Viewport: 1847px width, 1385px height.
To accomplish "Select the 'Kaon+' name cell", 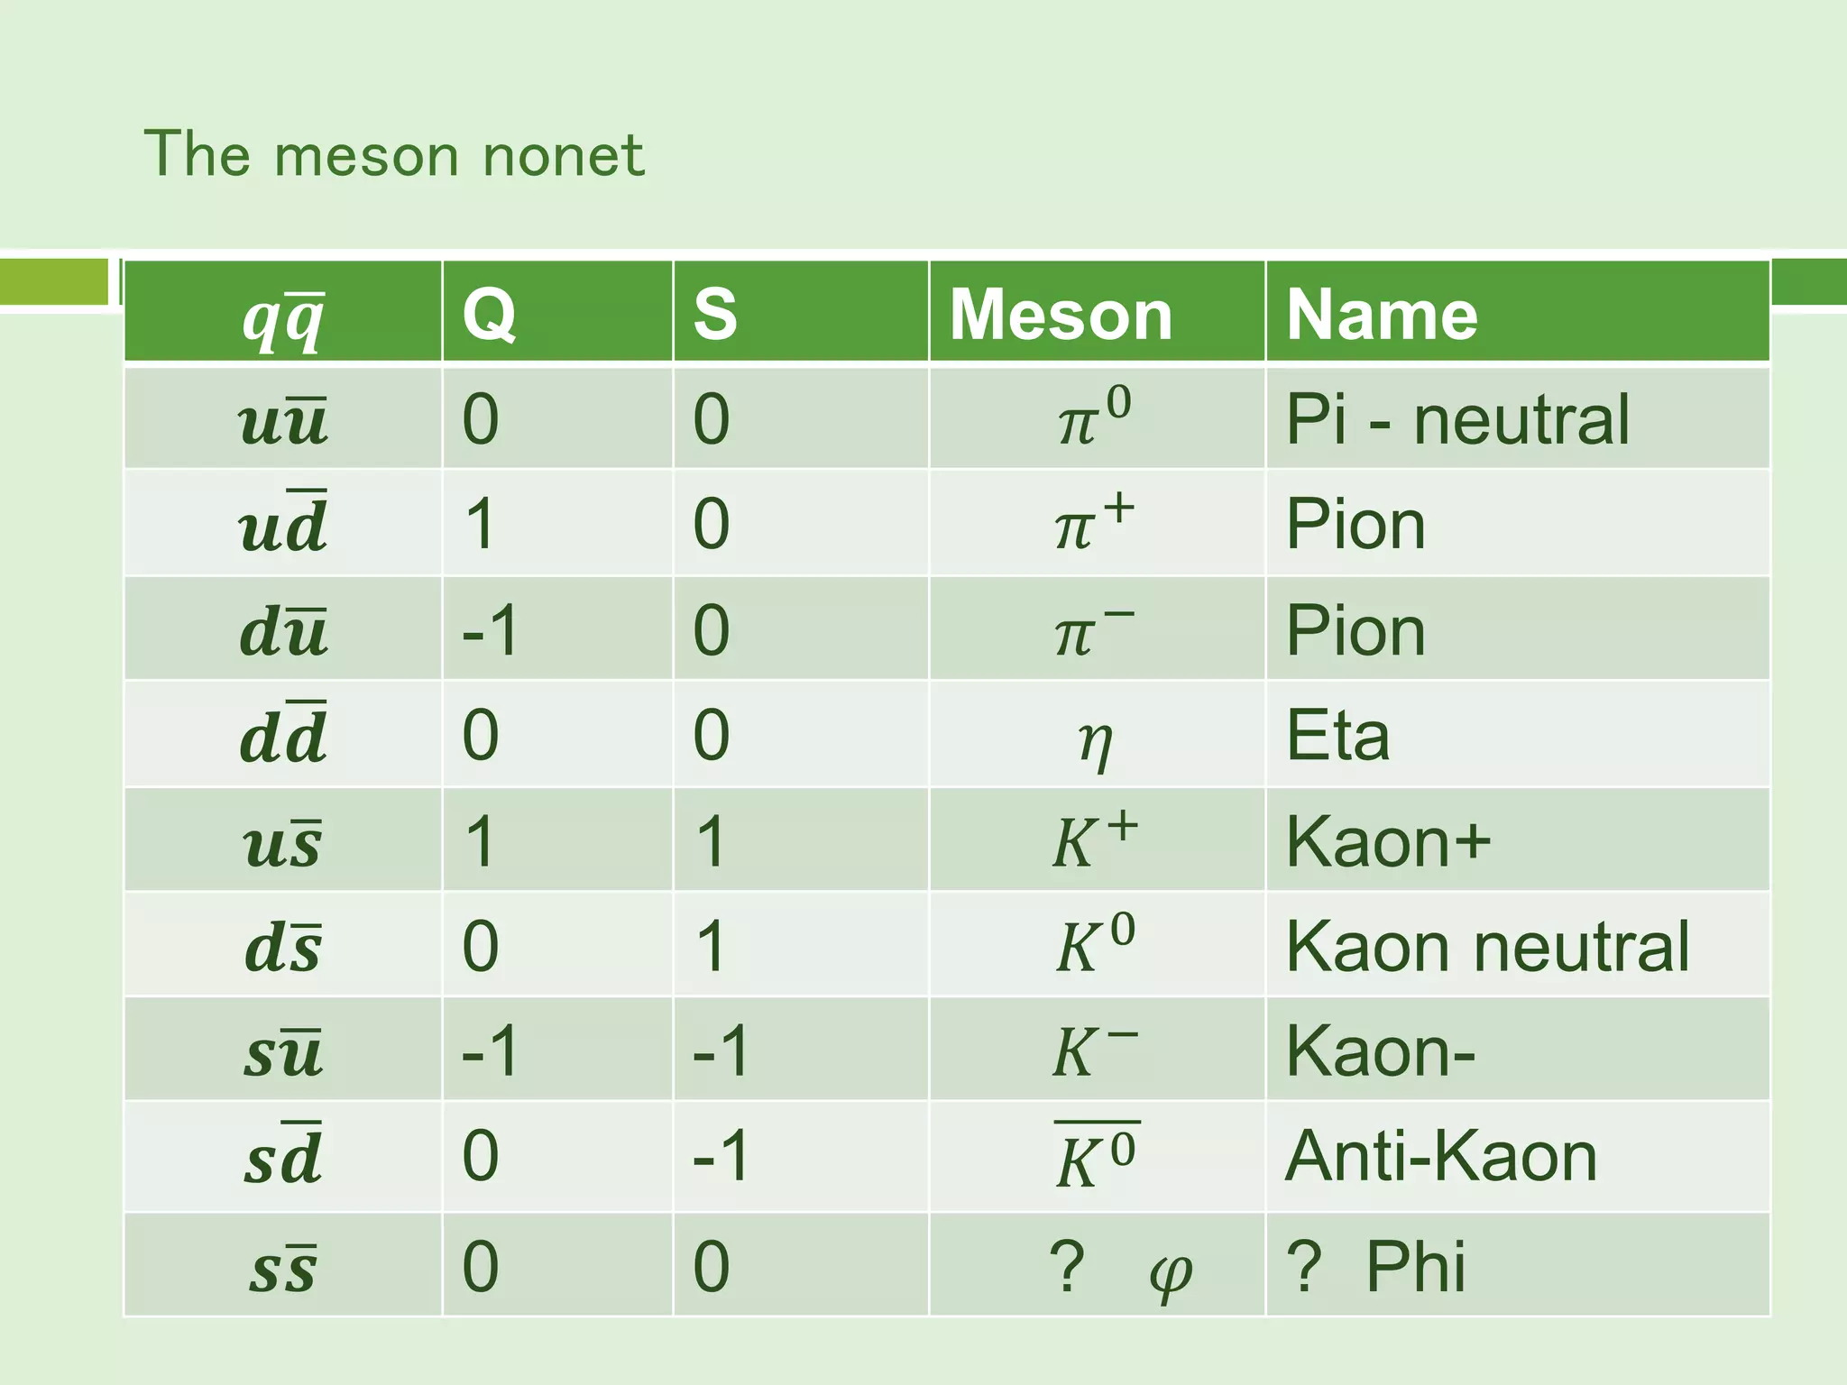I will click(1517, 840).
